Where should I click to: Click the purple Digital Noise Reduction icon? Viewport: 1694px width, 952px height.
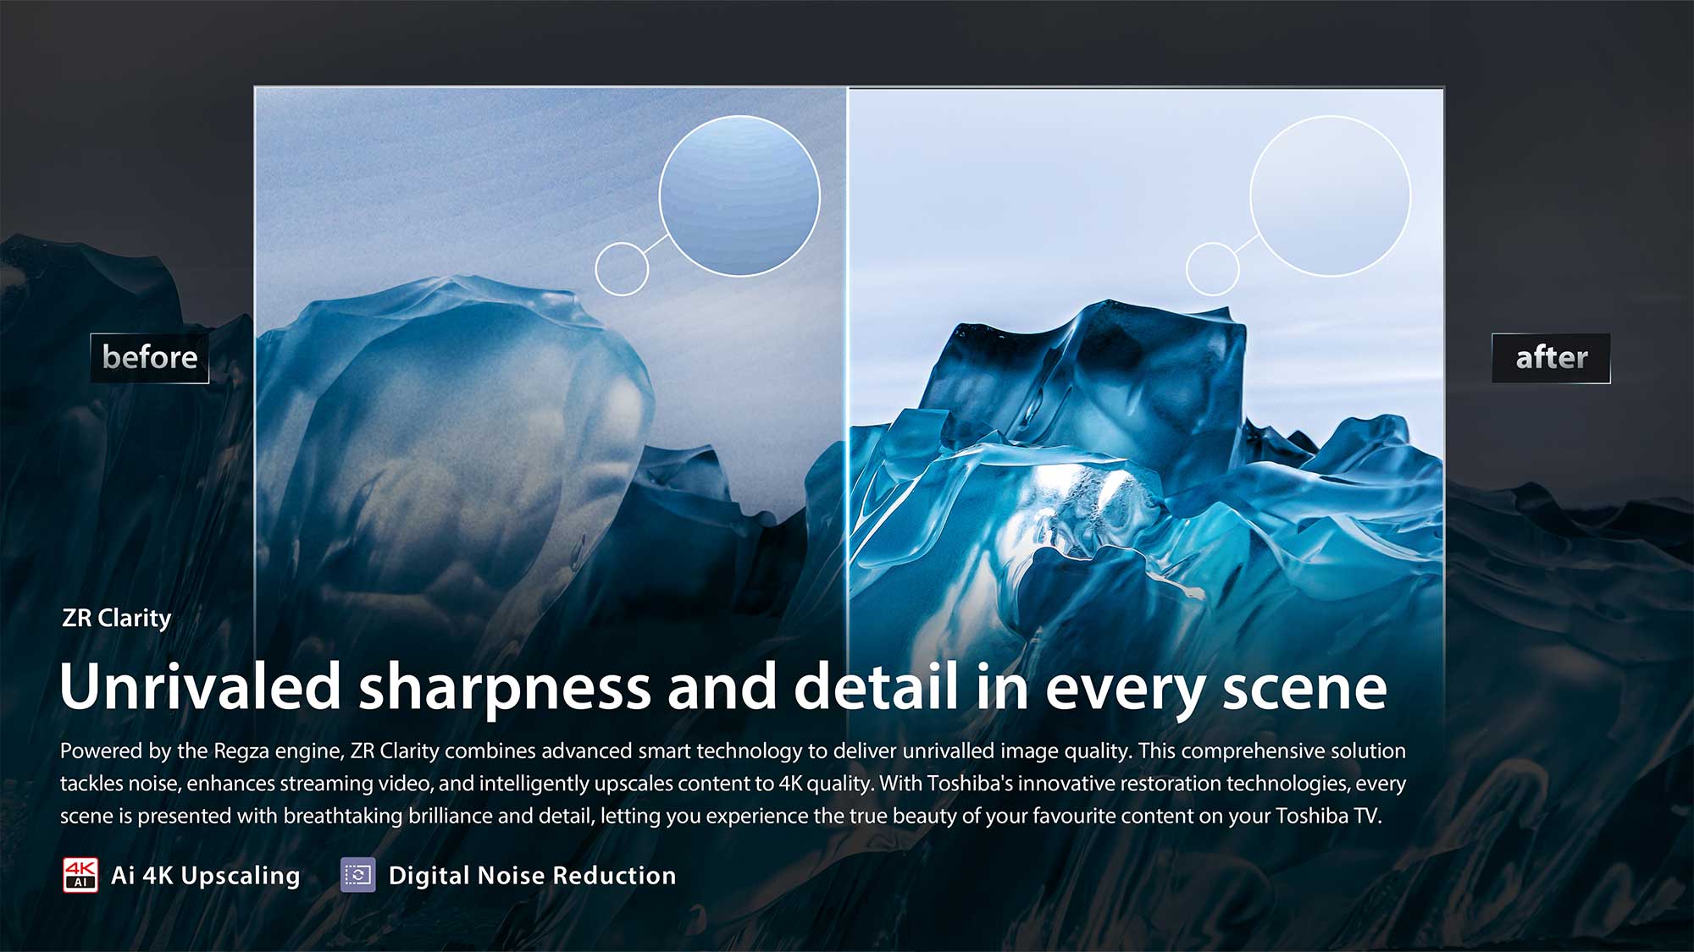click(x=357, y=875)
